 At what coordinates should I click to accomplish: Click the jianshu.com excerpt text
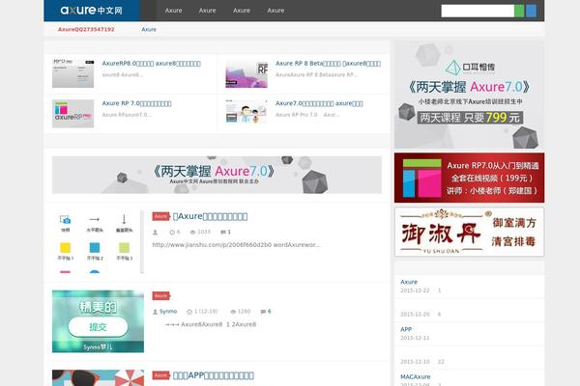(237, 244)
